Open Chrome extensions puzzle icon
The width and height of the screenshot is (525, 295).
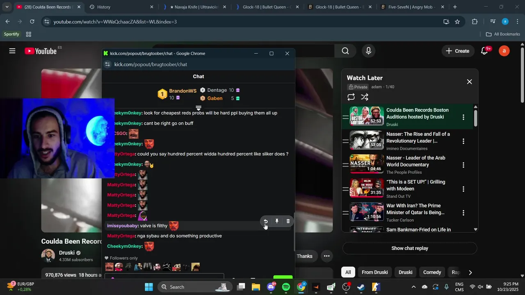(x=475, y=22)
